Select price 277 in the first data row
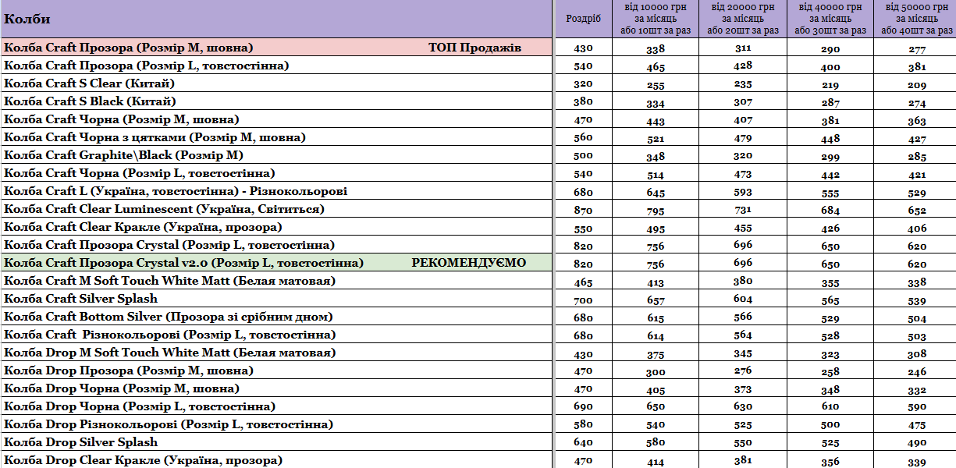 pyautogui.click(x=916, y=48)
